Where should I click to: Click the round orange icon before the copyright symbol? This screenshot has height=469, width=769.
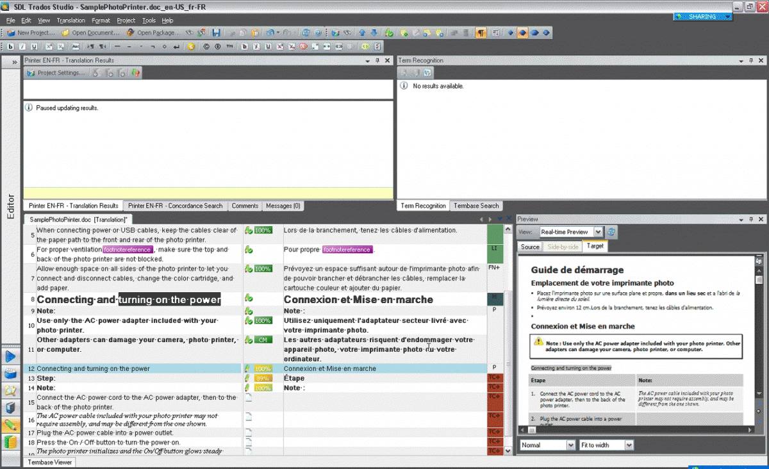(x=191, y=46)
